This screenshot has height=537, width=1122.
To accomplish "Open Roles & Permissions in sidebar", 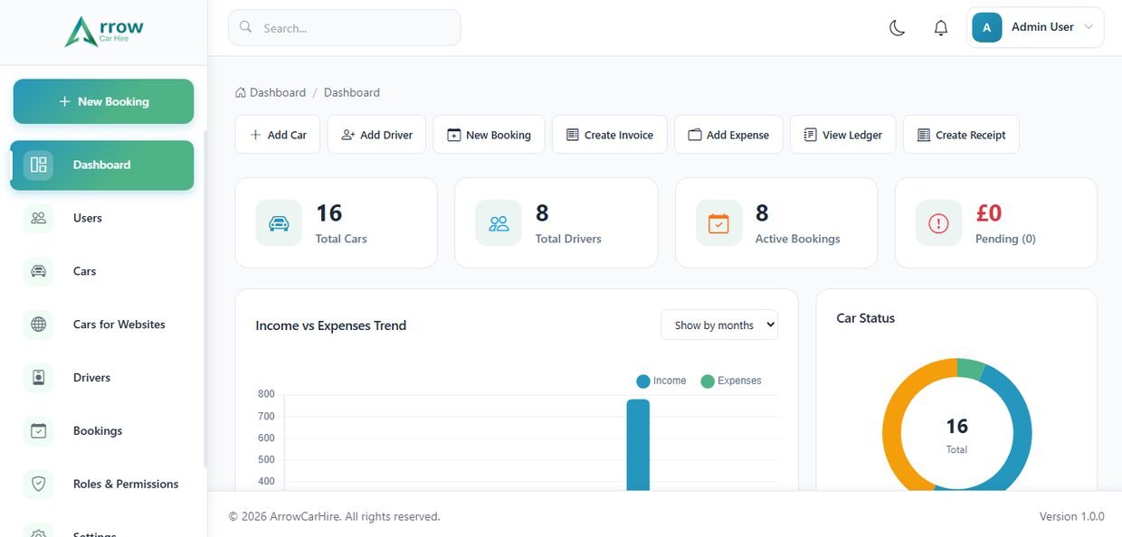I will pyautogui.click(x=101, y=485).
